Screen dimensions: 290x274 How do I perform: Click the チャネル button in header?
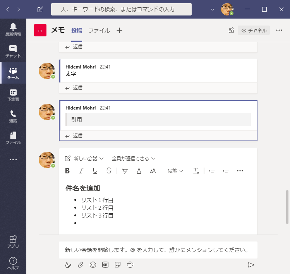click(254, 31)
